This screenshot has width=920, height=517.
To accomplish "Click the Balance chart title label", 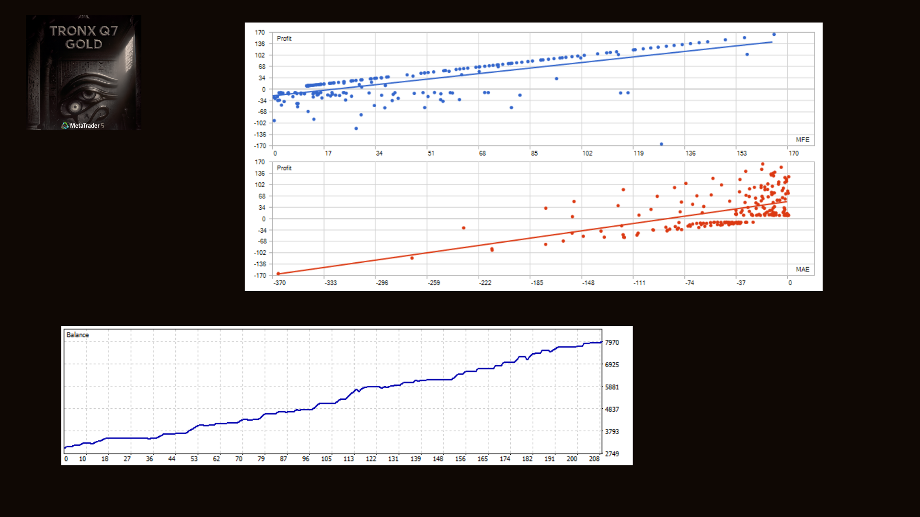I will click(x=78, y=335).
